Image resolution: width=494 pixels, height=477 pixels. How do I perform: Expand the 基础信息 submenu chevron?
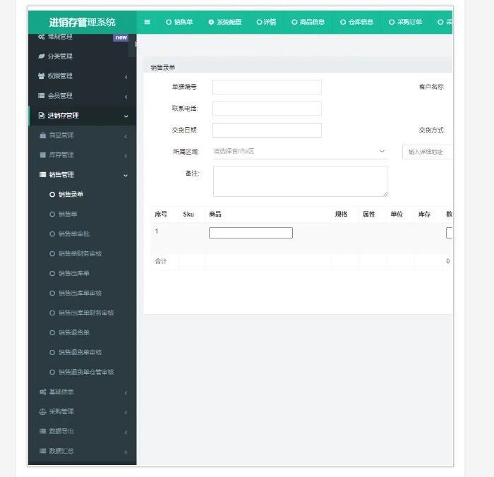126,393
